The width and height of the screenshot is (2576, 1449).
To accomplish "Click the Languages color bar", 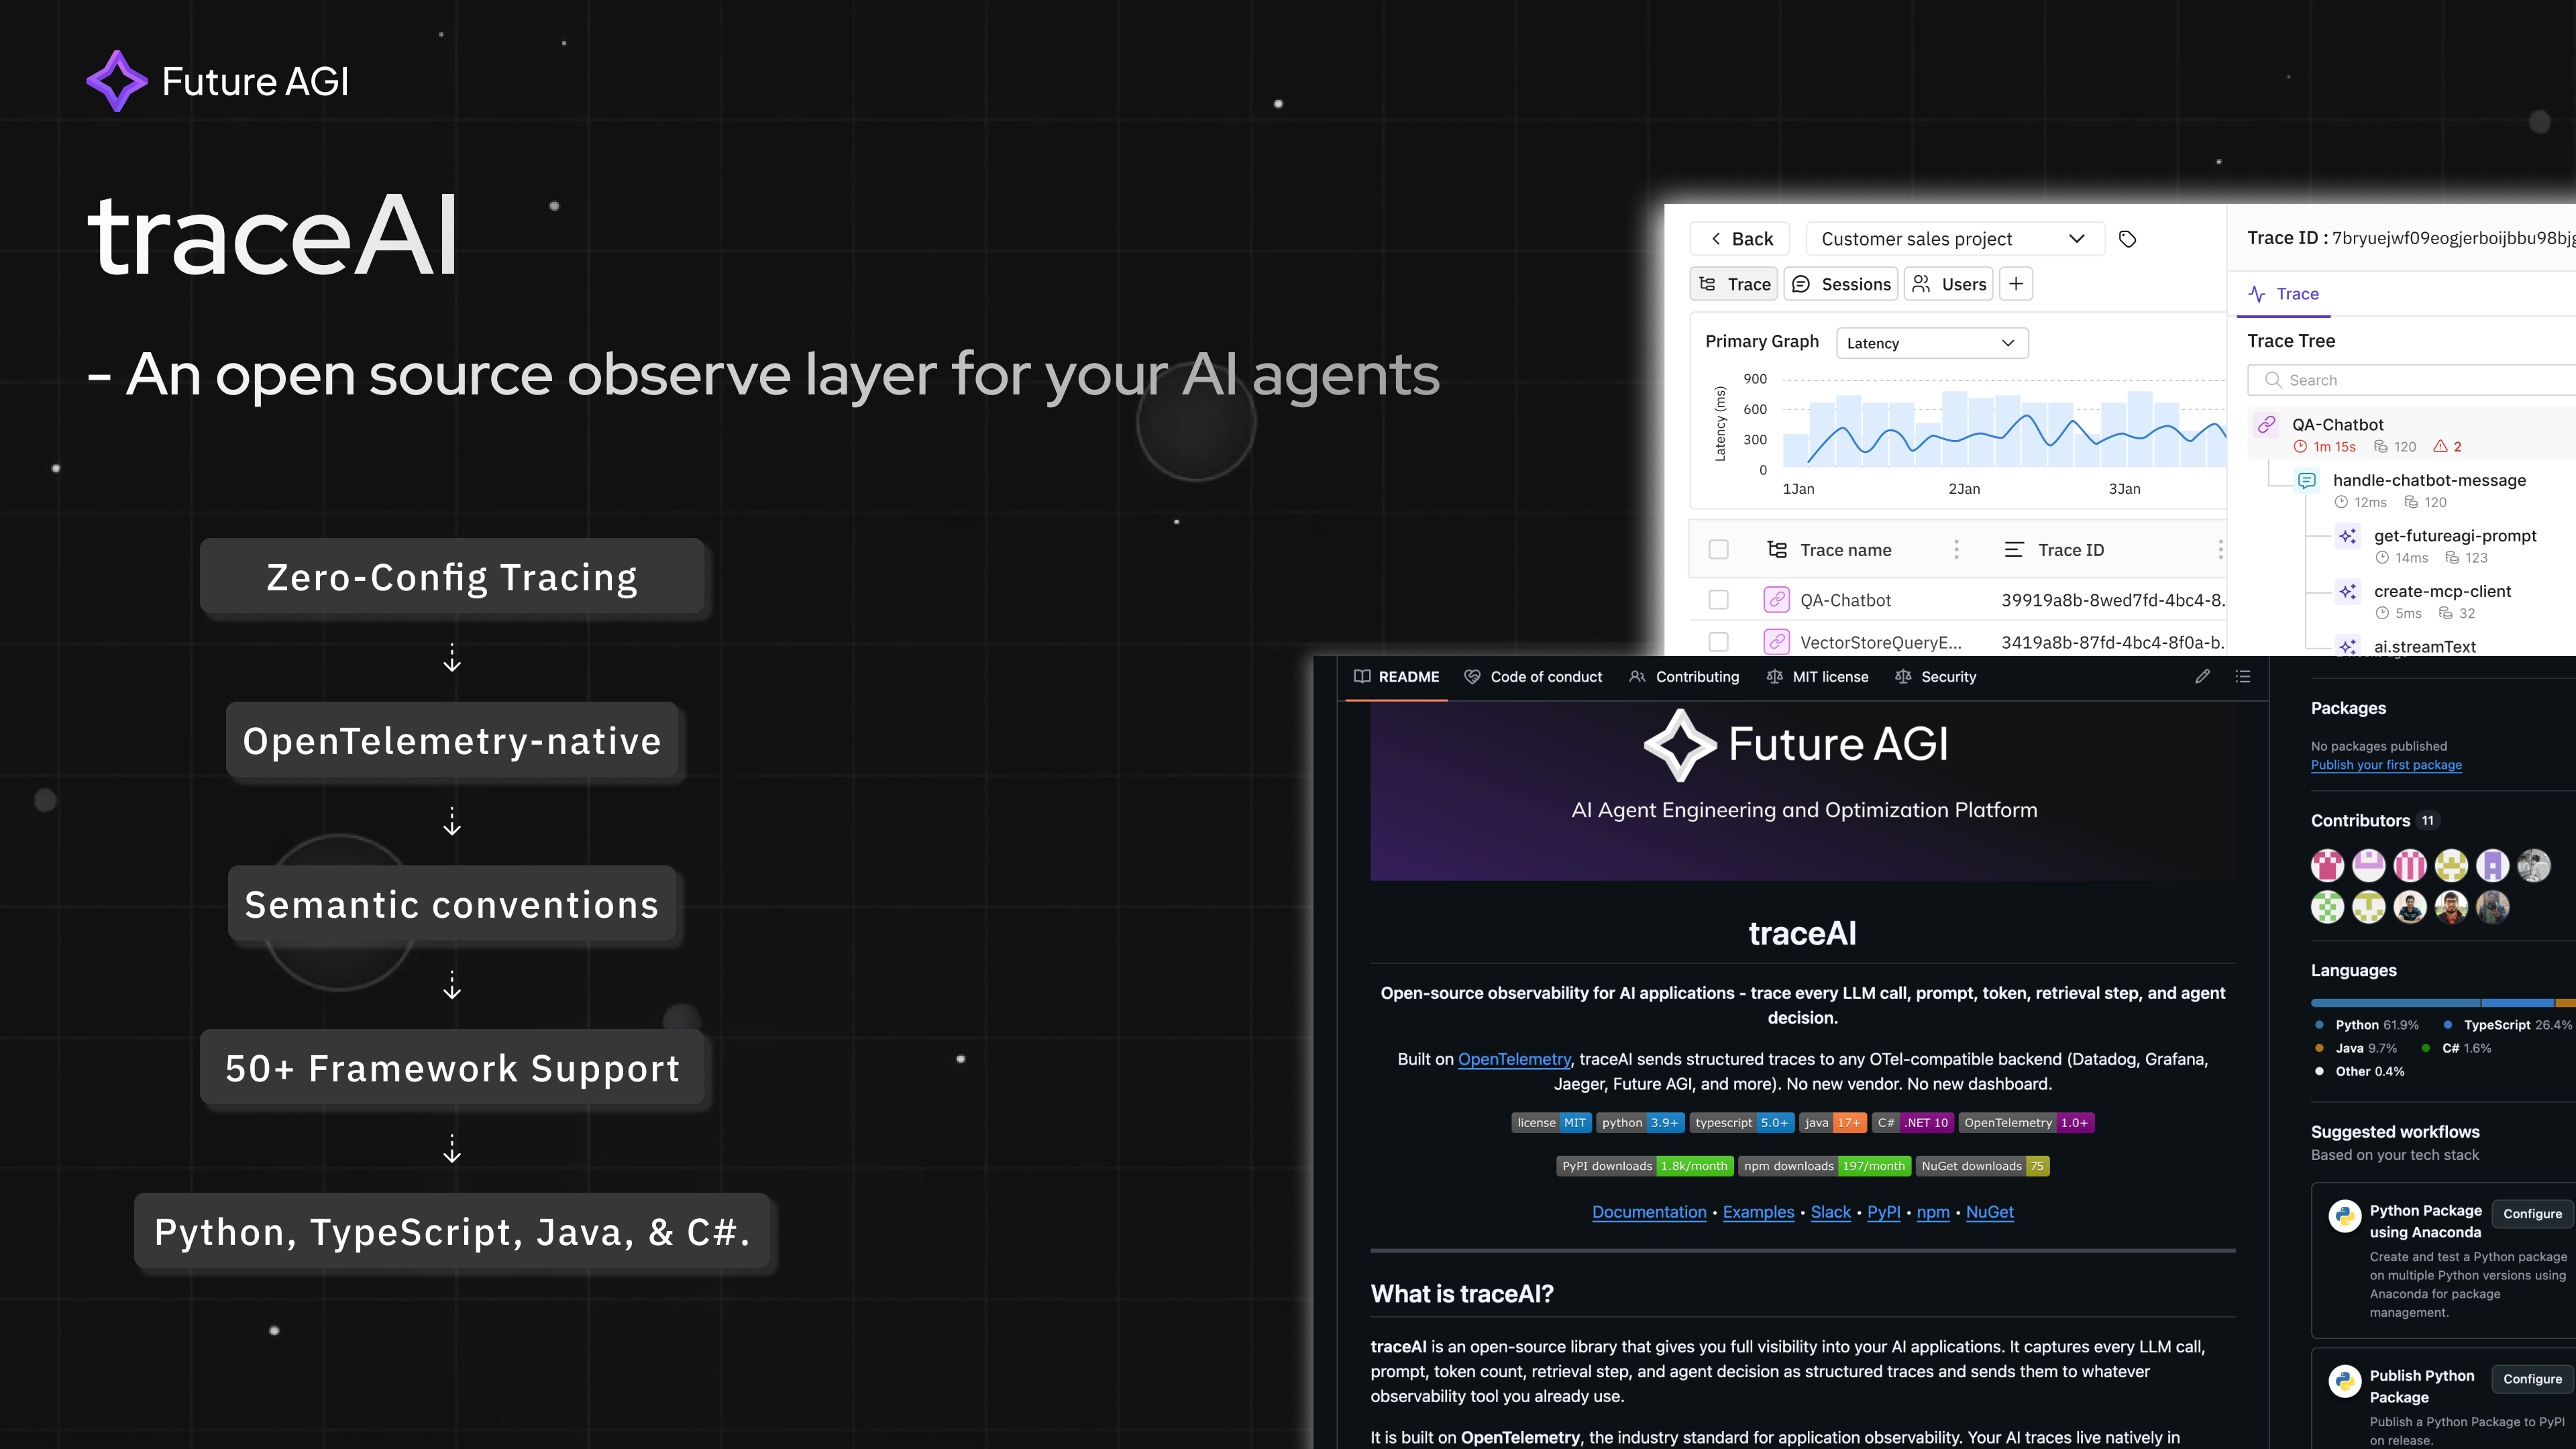I will (2440, 1002).
